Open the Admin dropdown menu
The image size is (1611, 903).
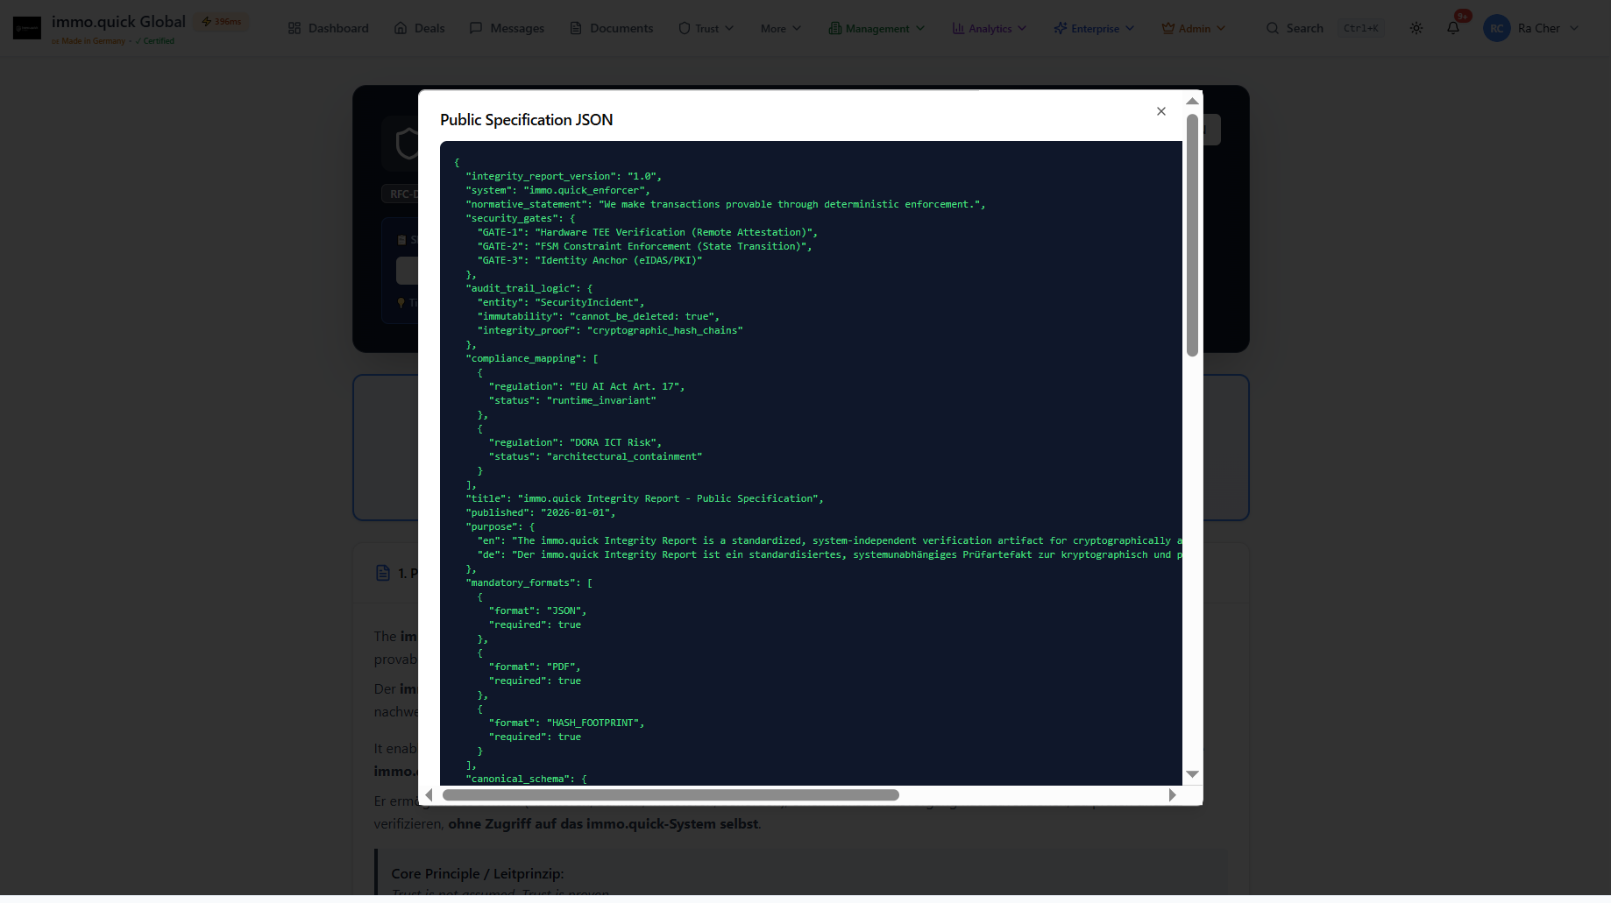[1193, 28]
